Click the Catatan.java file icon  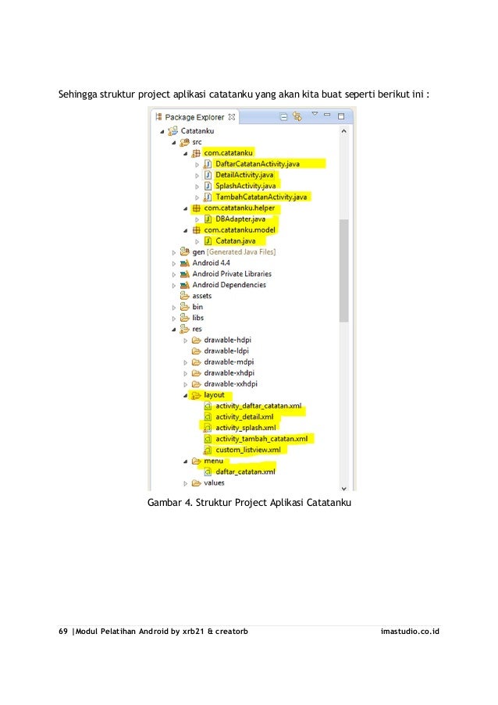pos(208,241)
